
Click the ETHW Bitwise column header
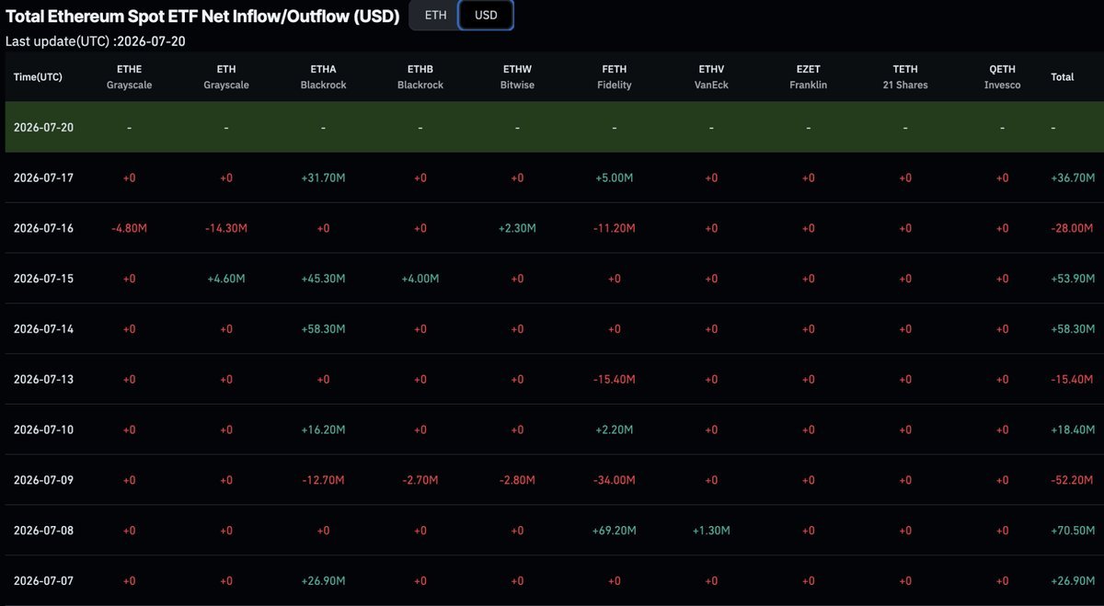pos(517,77)
